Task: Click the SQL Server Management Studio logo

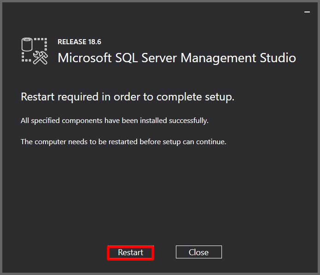Action: pos(35,51)
